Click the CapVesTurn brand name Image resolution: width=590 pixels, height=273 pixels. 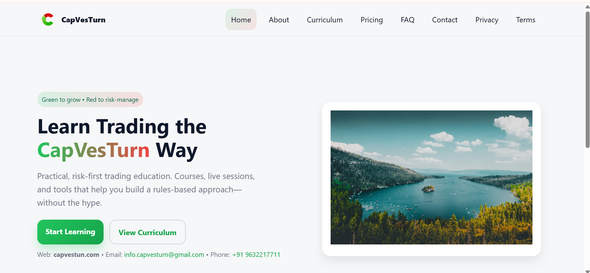pos(83,20)
